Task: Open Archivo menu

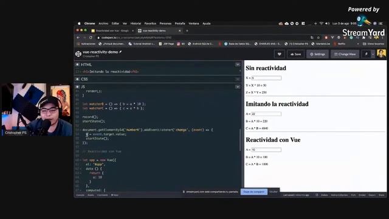Action: point(103,24)
